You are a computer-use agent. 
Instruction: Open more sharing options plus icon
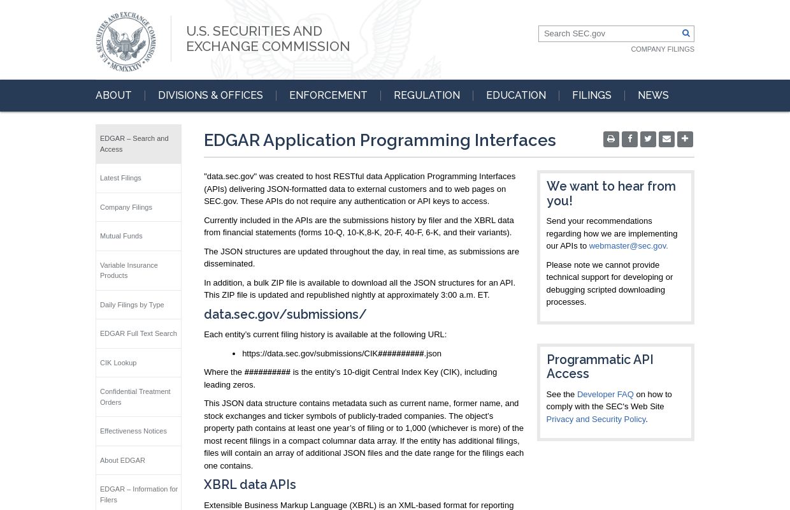click(x=685, y=139)
